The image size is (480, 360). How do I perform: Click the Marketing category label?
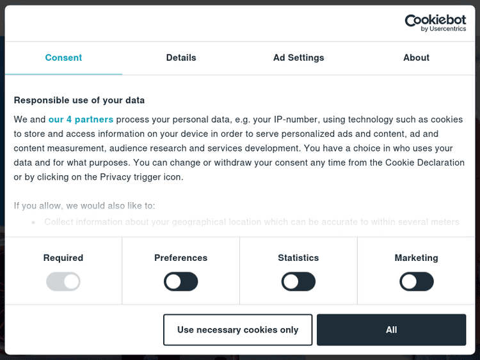pos(416,258)
